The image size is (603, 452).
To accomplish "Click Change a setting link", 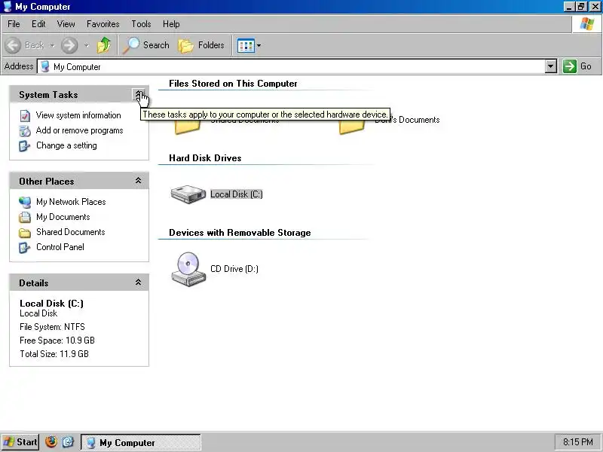I will click(66, 145).
